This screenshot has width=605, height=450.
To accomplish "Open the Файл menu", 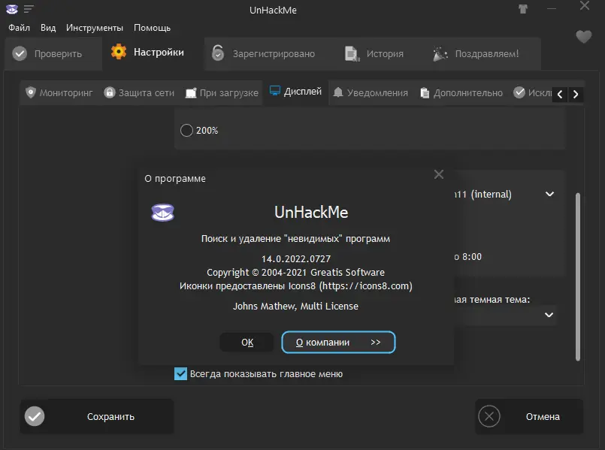I will 20,28.
